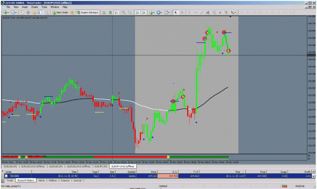Open the Experts terminal tab

65,180
